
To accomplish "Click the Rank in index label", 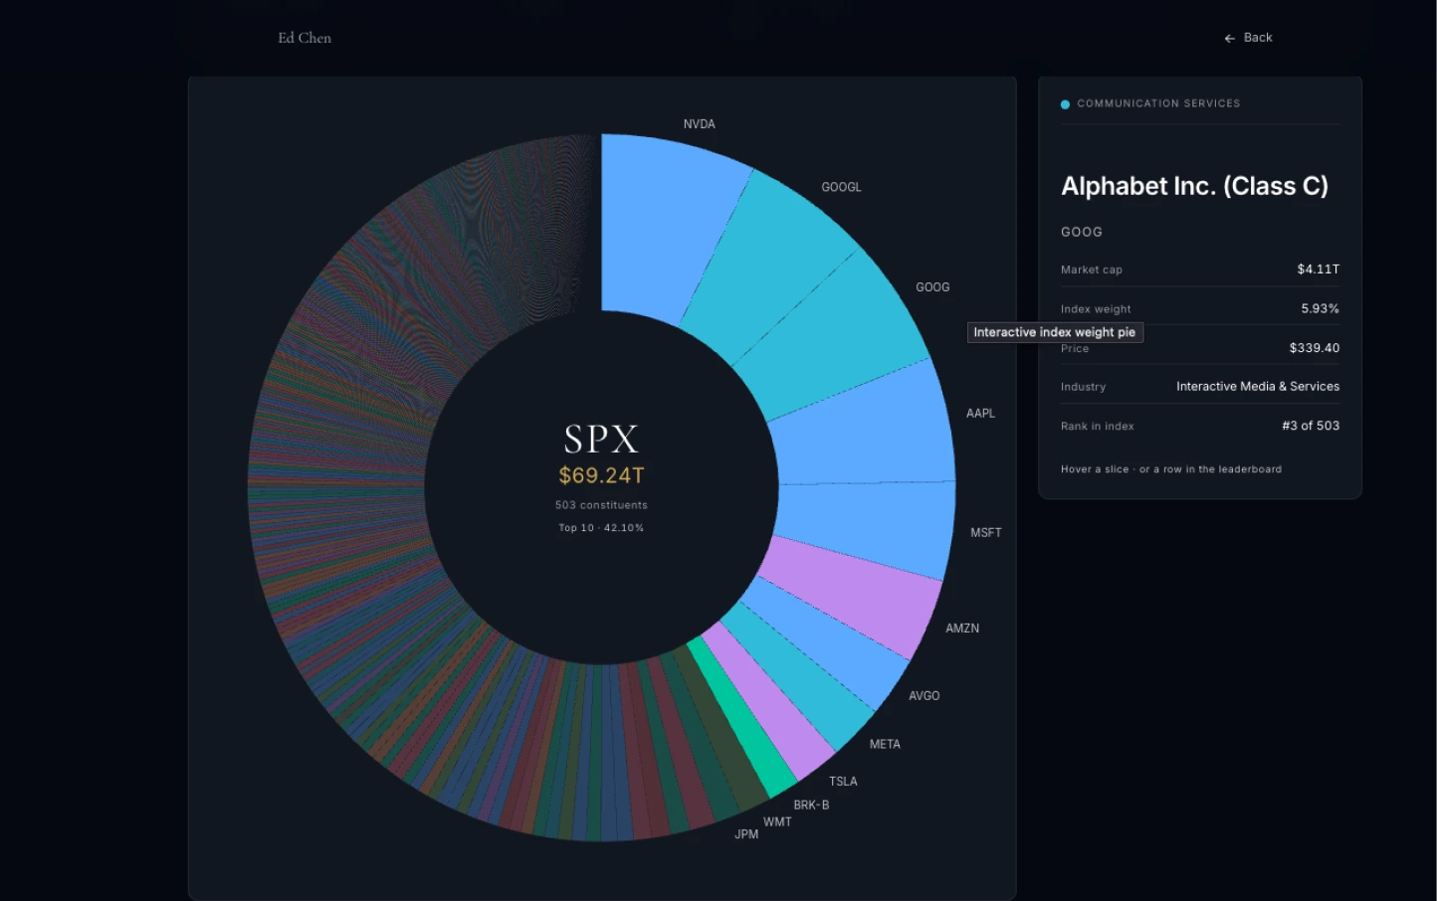I will [1098, 427].
